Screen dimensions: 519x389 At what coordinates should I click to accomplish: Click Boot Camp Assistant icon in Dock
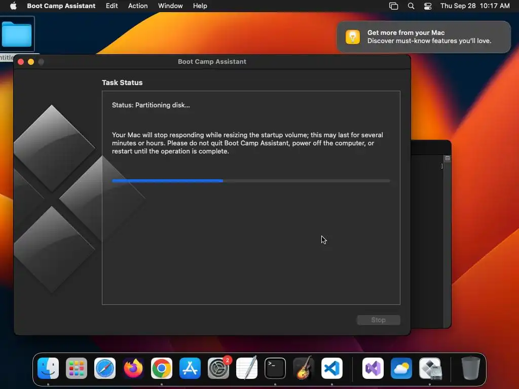tap(430, 368)
